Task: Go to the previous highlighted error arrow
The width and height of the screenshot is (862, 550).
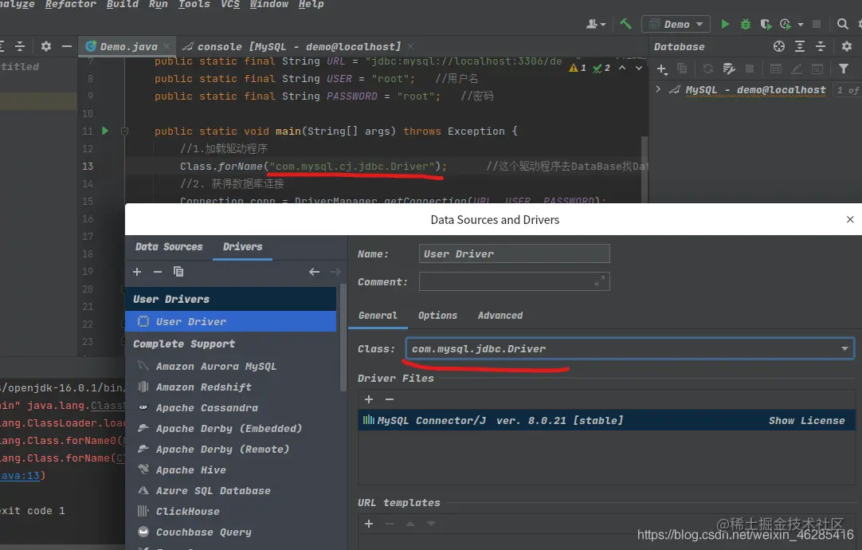Action: point(622,68)
